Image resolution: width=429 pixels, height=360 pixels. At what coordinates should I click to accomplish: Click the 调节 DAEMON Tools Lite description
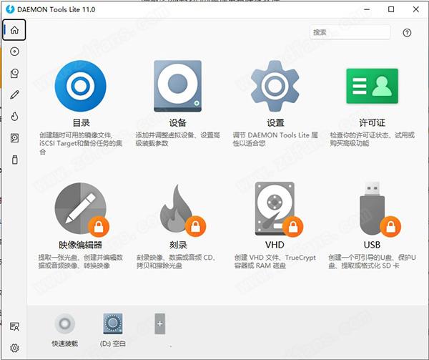(275, 139)
